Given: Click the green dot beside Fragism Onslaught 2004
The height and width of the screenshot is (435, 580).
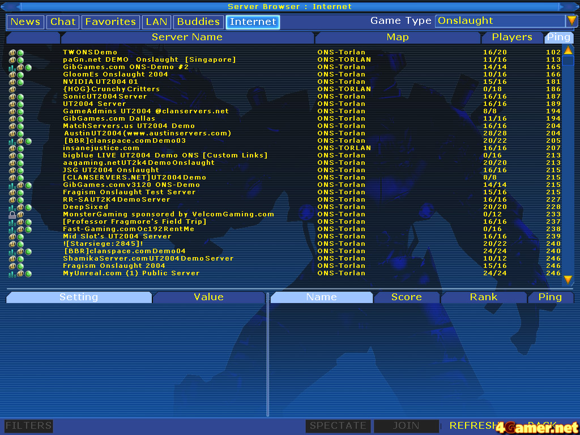Looking at the screenshot, I should click(20, 266).
